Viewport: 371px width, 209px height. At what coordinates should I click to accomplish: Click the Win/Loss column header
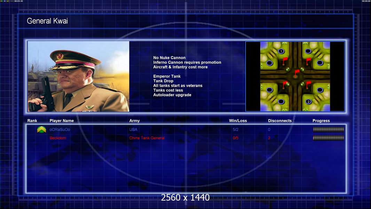click(x=238, y=121)
